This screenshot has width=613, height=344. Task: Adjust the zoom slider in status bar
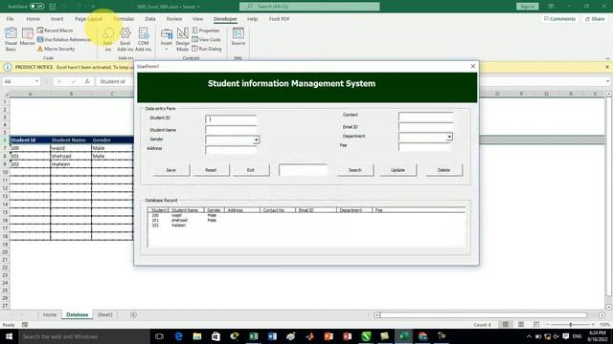click(x=571, y=325)
